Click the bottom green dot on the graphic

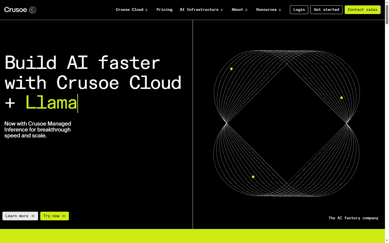[x=253, y=177]
